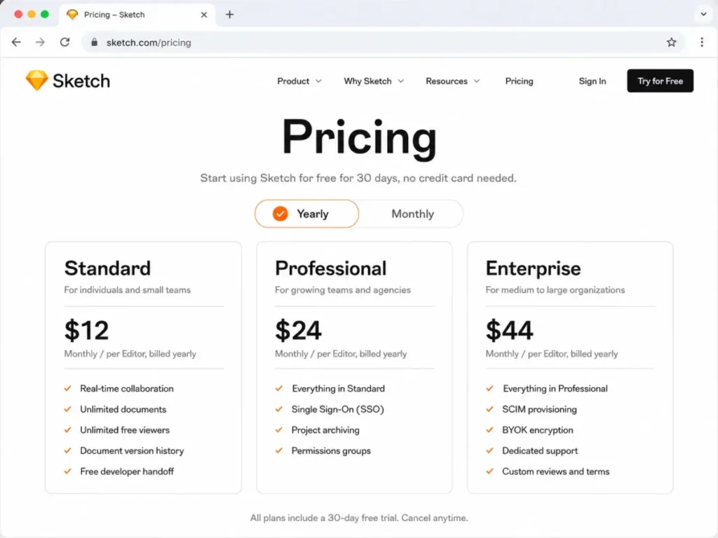Click the checkmark beside SCIM provisioning

(x=489, y=409)
